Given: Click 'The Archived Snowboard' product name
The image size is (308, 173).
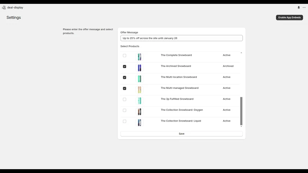Looking at the screenshot, I should click(176, 66).
